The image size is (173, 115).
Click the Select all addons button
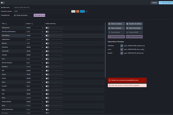point(116,24)
